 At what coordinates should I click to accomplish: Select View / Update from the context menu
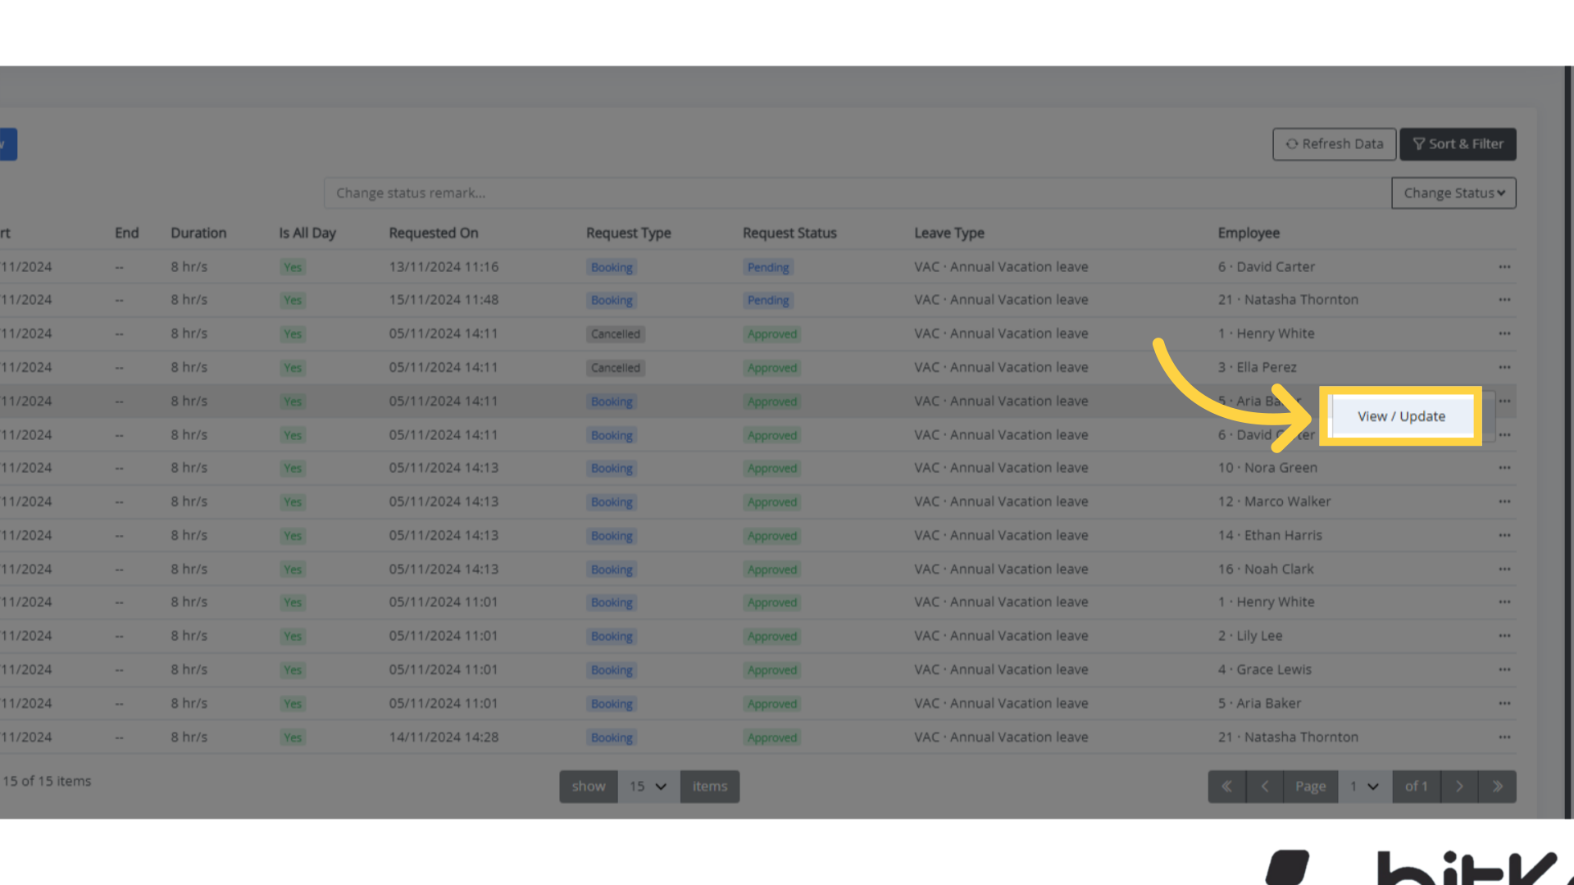click(1400, 416)
